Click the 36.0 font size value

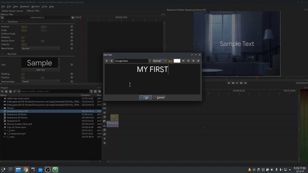(170, 61)
